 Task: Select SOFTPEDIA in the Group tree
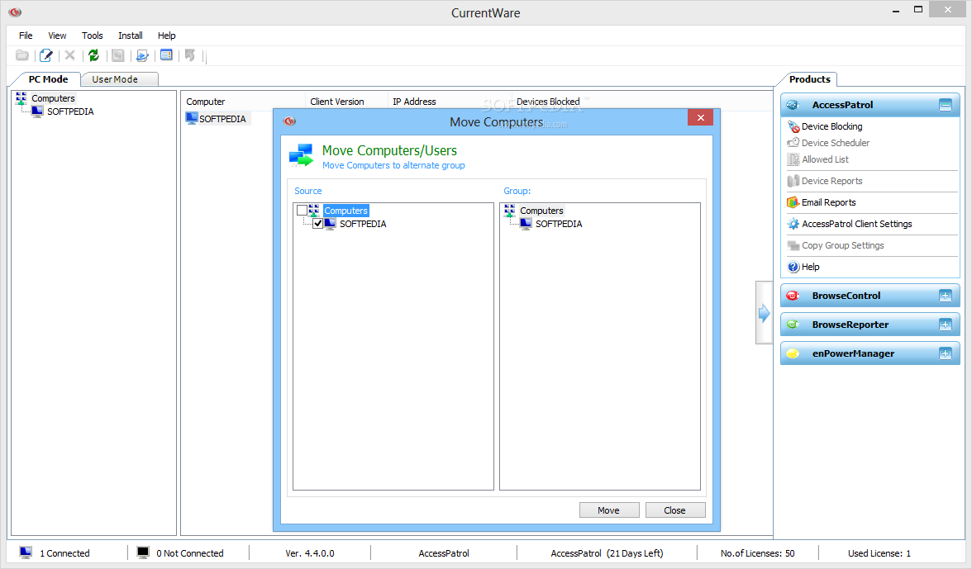coord(559,224)
